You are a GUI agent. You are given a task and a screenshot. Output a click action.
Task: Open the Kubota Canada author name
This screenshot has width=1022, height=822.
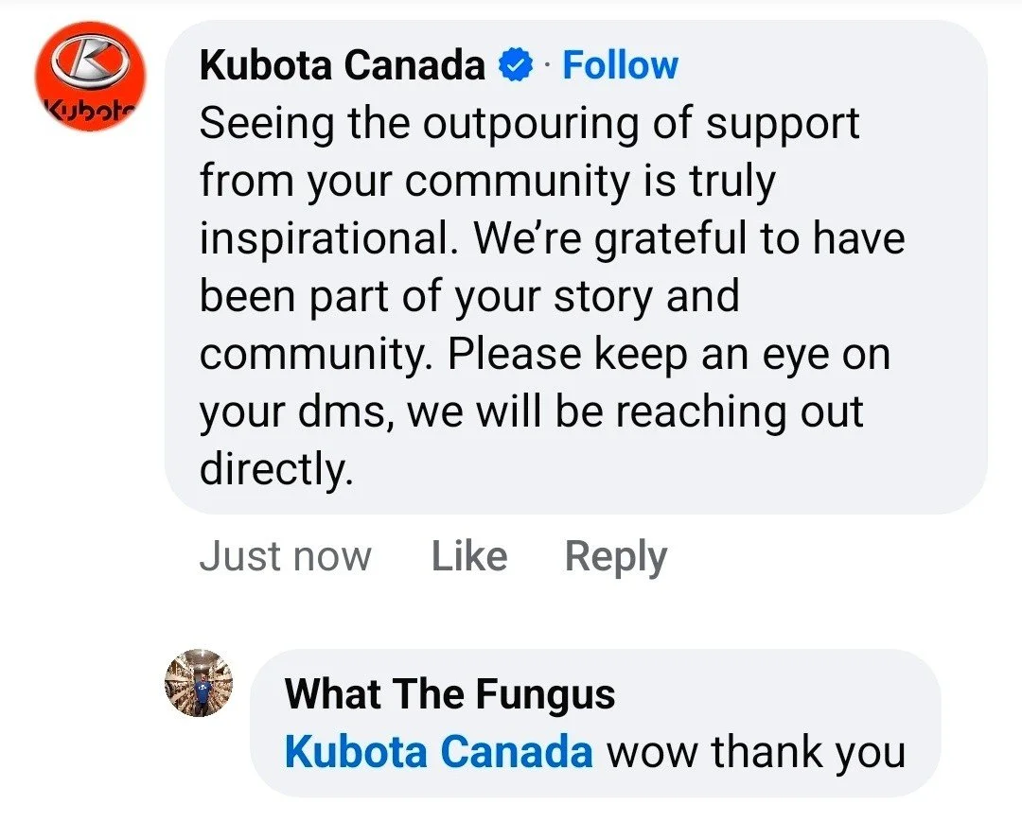[343, 65]
